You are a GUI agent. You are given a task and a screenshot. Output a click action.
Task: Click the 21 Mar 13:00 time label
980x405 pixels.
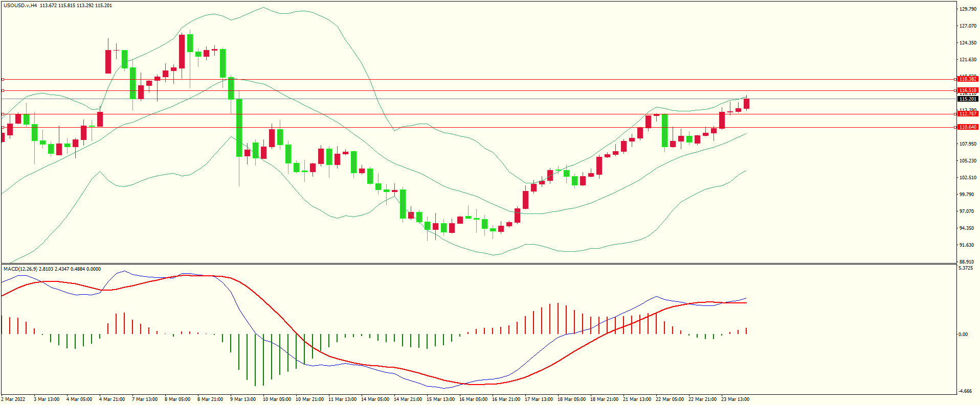click(637, 399)
